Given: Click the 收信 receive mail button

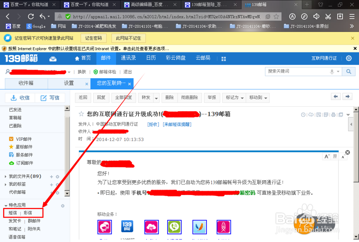Looking at the screenshot, I should (x=20, y=98).
